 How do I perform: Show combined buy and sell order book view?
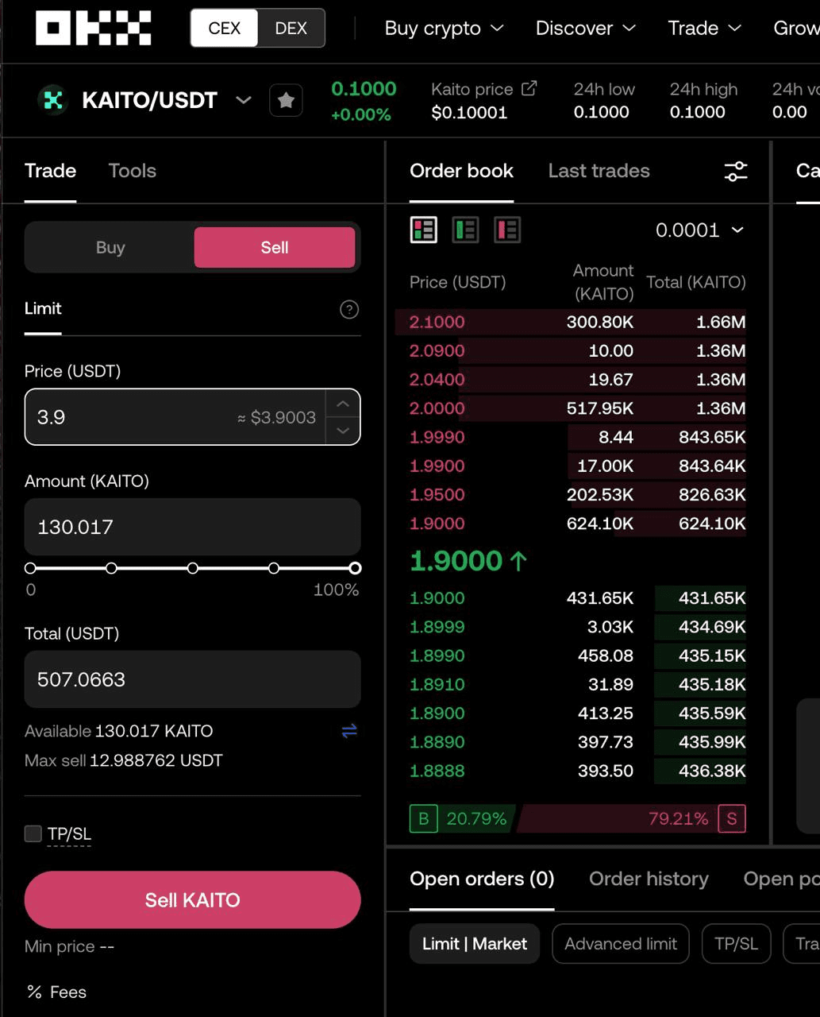point(424,230)
